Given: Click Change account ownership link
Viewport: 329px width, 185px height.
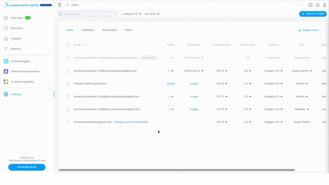Looking at the screenshot, I should pyautogui.click(x=131, y=122).
